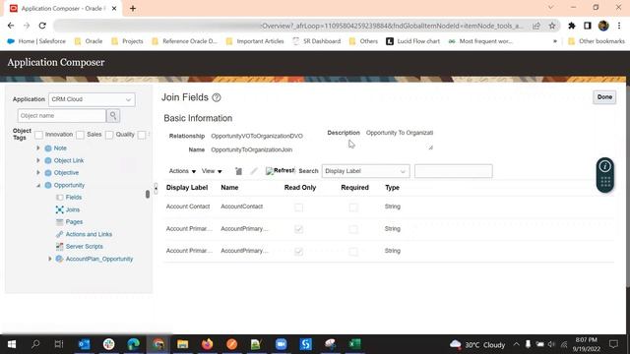Open Windows Start menu
Image resolution: width=630 pixels, height=354 pixels.
pos(12,344)
